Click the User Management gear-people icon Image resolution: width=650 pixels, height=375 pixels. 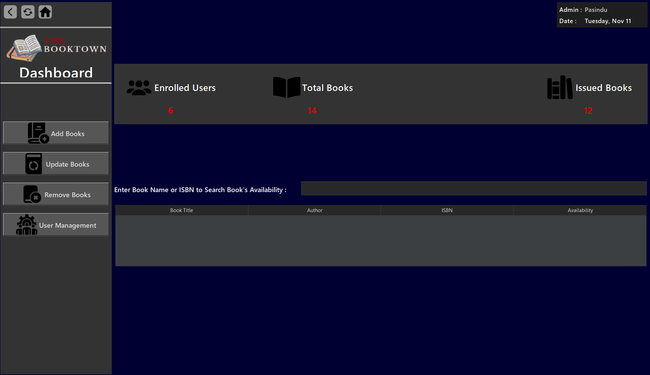click(x=27, y=225)
